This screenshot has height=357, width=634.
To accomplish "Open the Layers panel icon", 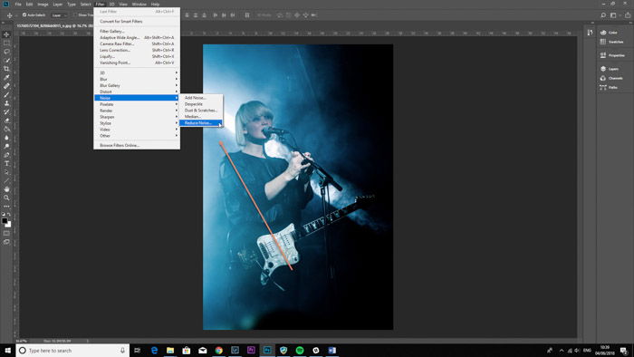I will pyautogui.click(x=603, y=69).
